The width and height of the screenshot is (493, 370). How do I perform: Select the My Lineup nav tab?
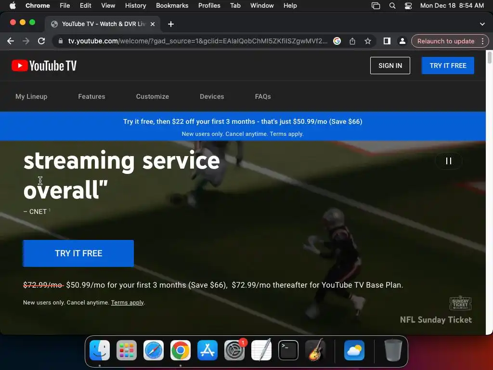click(x=31, y=96)
